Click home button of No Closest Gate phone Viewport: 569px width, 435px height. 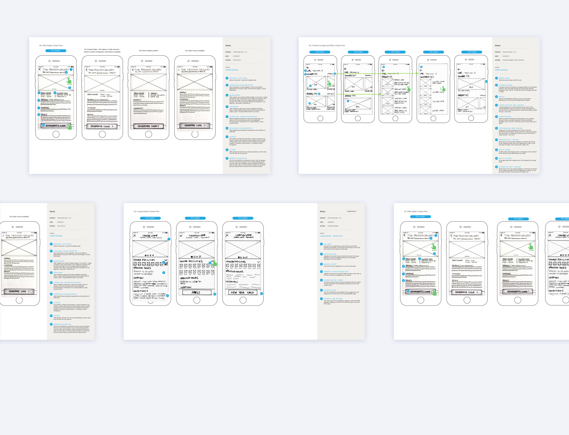click(102, 134)
